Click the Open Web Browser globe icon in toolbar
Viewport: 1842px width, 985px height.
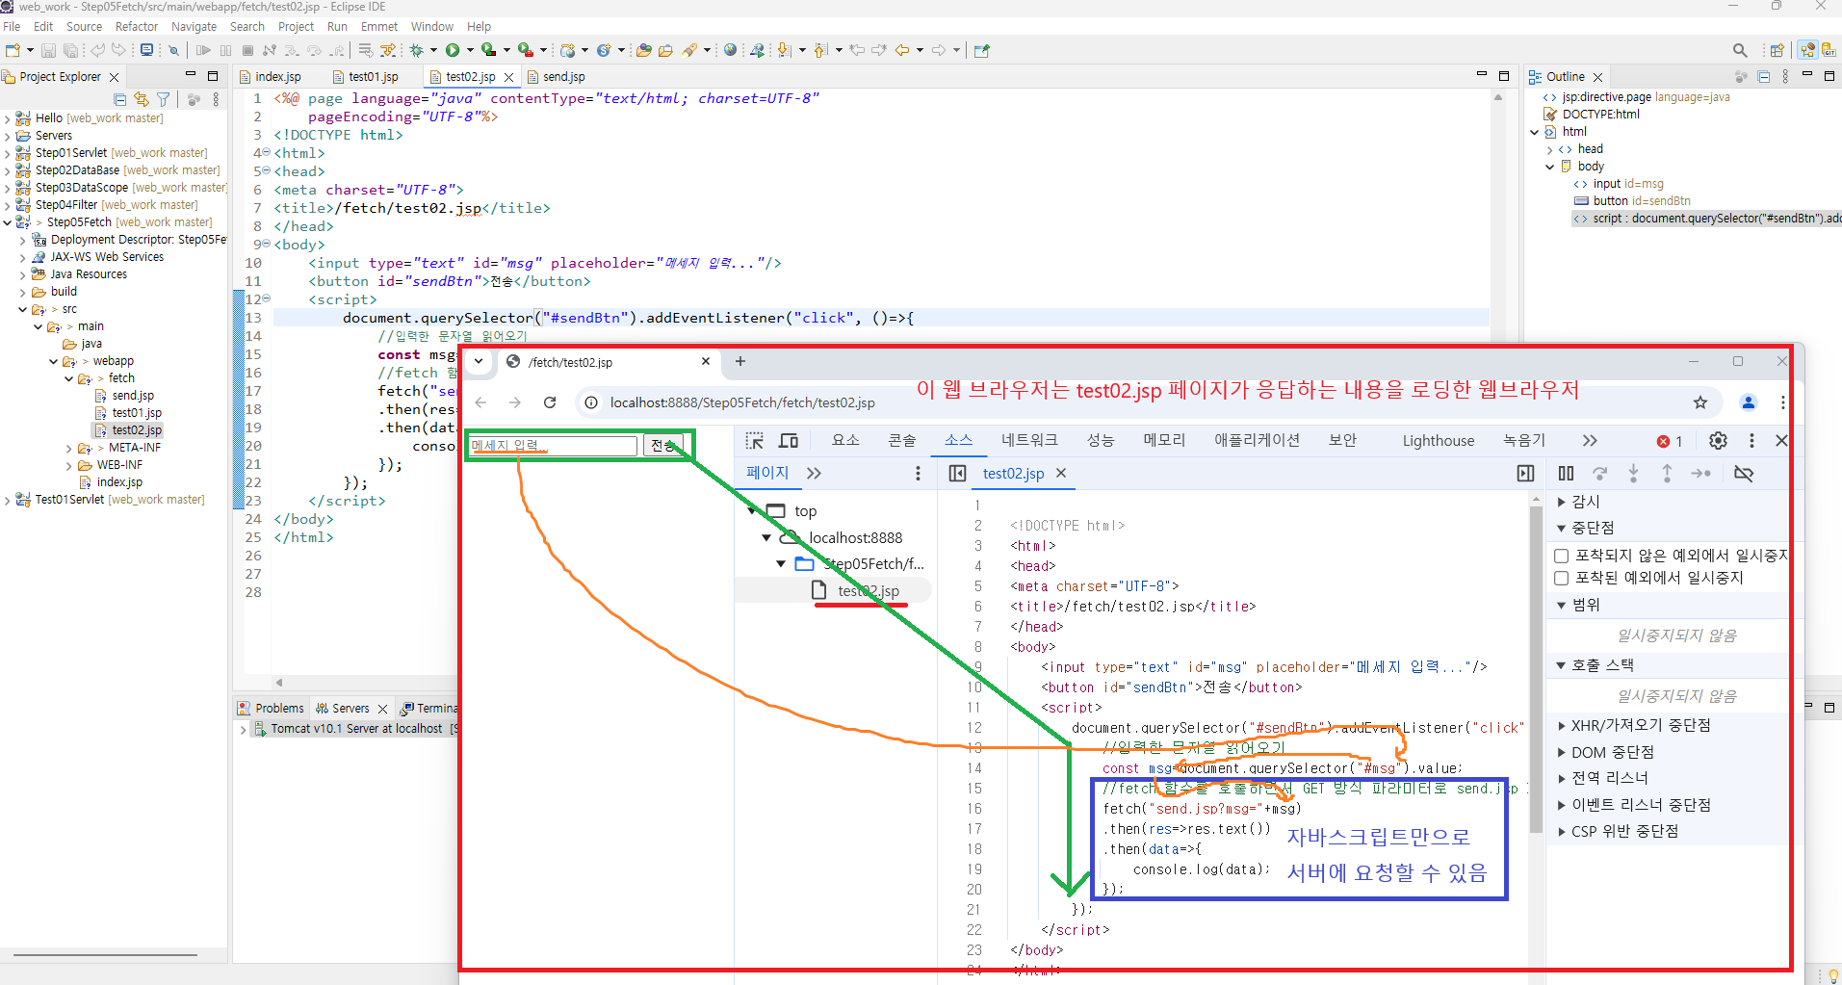pyautogui.click(x=730, y=50)
